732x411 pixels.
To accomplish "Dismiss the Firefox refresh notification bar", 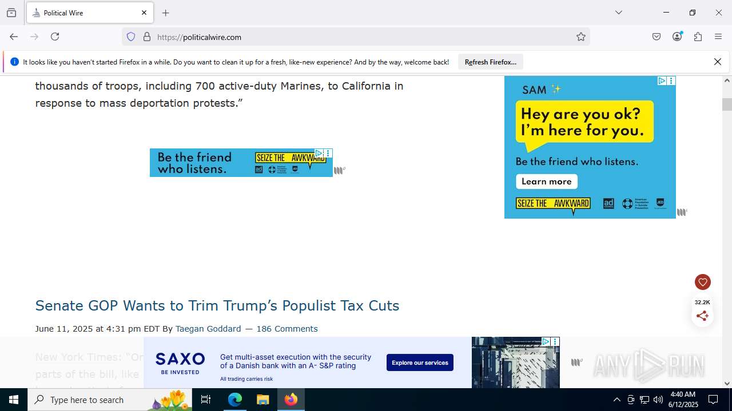I will [x=718, y=62].
